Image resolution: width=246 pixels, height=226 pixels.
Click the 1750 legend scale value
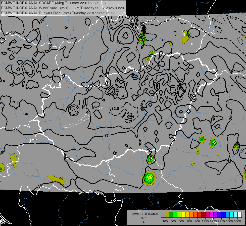point(213,221)
